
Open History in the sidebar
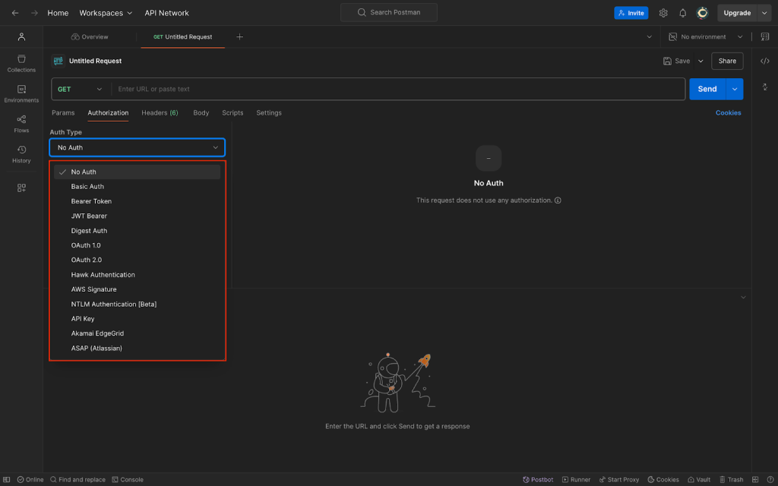(21, 155)
